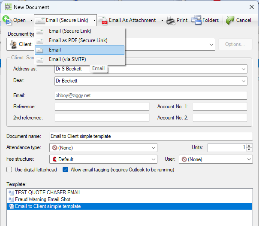Expand the Open button dropdown arrow
Image resolution: width=259 pixels, height=226 pixels.
click(x=31, y=20)
